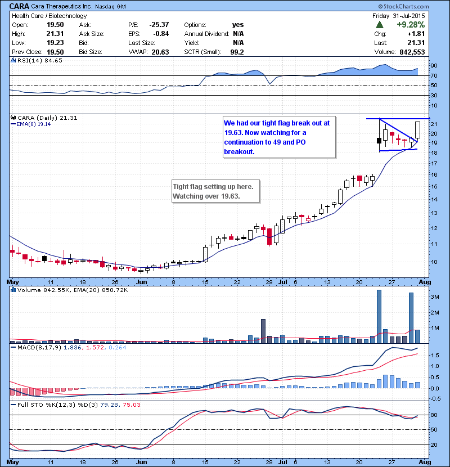Click the Volume bars legend icon
450x467 pixels.
[13, 290]
